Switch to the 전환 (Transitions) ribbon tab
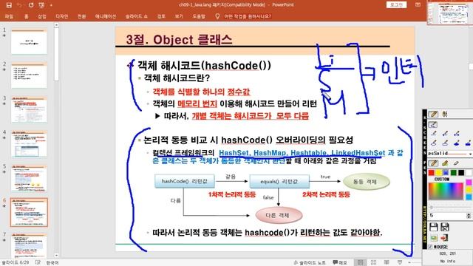473x266 pixels. [x=81, y=16]
